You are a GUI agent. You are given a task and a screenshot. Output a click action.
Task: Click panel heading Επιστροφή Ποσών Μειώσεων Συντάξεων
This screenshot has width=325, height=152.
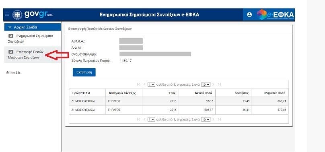coord(100,29)
